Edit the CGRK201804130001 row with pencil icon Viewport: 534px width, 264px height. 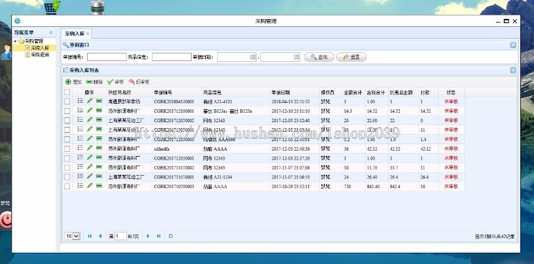(x=90, y=101)
